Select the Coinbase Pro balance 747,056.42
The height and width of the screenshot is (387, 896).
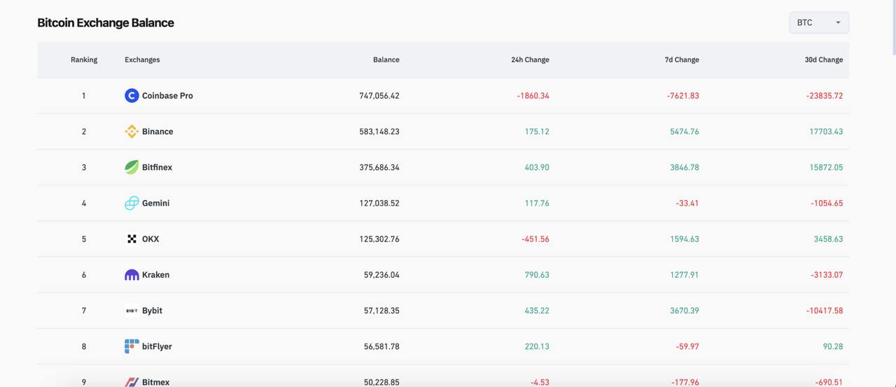tap(379, 95)
